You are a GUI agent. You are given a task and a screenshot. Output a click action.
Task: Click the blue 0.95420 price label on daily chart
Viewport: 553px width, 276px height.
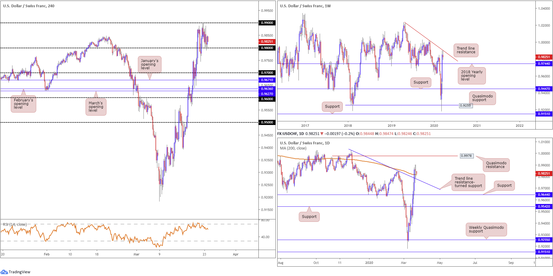point(544,206)
